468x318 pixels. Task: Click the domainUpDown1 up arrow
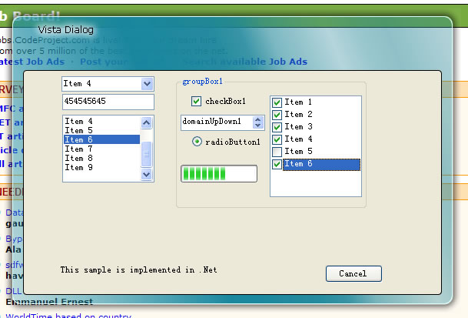tap(258, 119)
